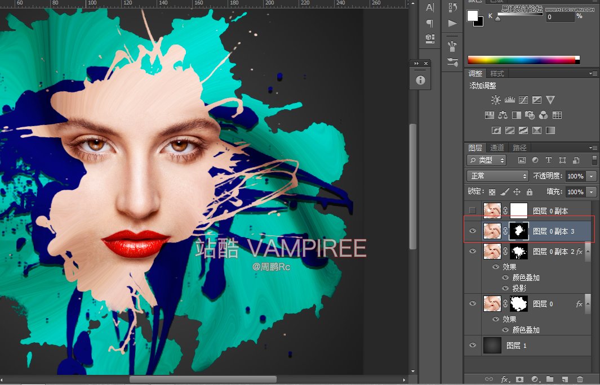Viewport: 600px width, 385px height.
Task: Toggle lock position
Action: (517, 191)
